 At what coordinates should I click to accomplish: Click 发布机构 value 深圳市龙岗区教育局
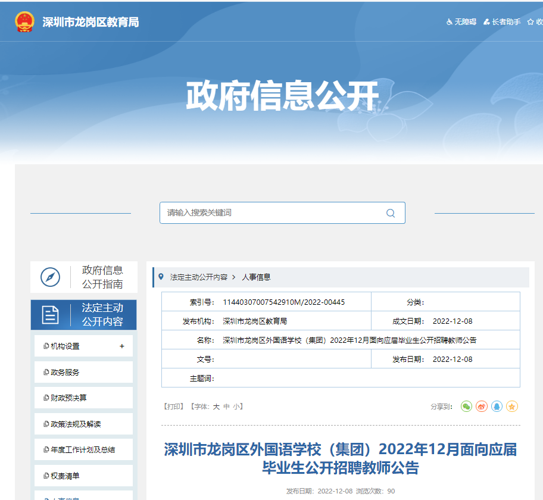(255, 321)
